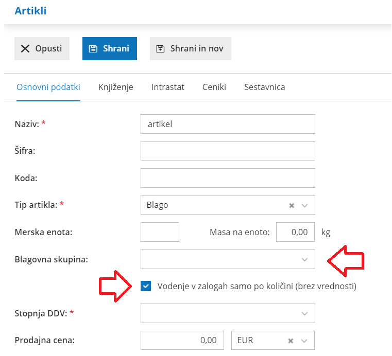Click the floppy disk icon on Shrani
This screenshot has height=356, width=392.
click(x=93, y=49)
